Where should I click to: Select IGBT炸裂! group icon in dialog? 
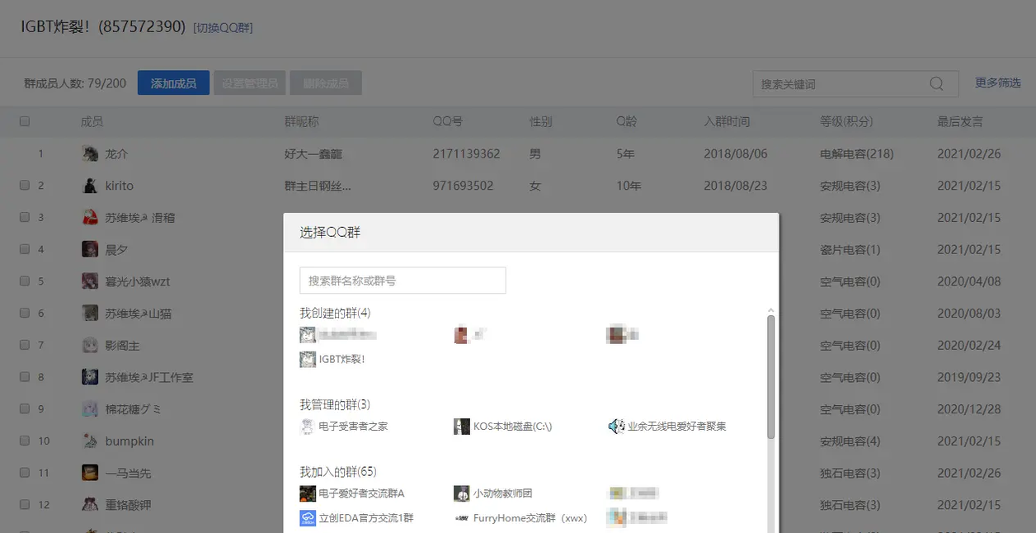point(308,360)
